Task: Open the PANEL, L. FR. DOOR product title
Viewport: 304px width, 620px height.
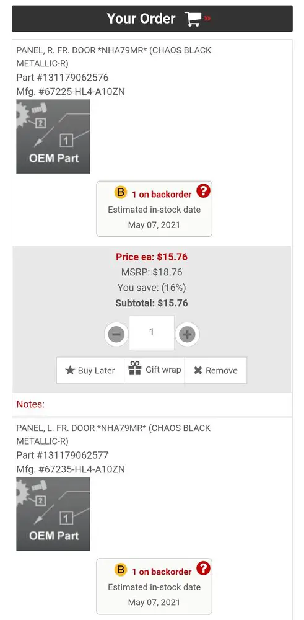Action: [x=113, y=434]
